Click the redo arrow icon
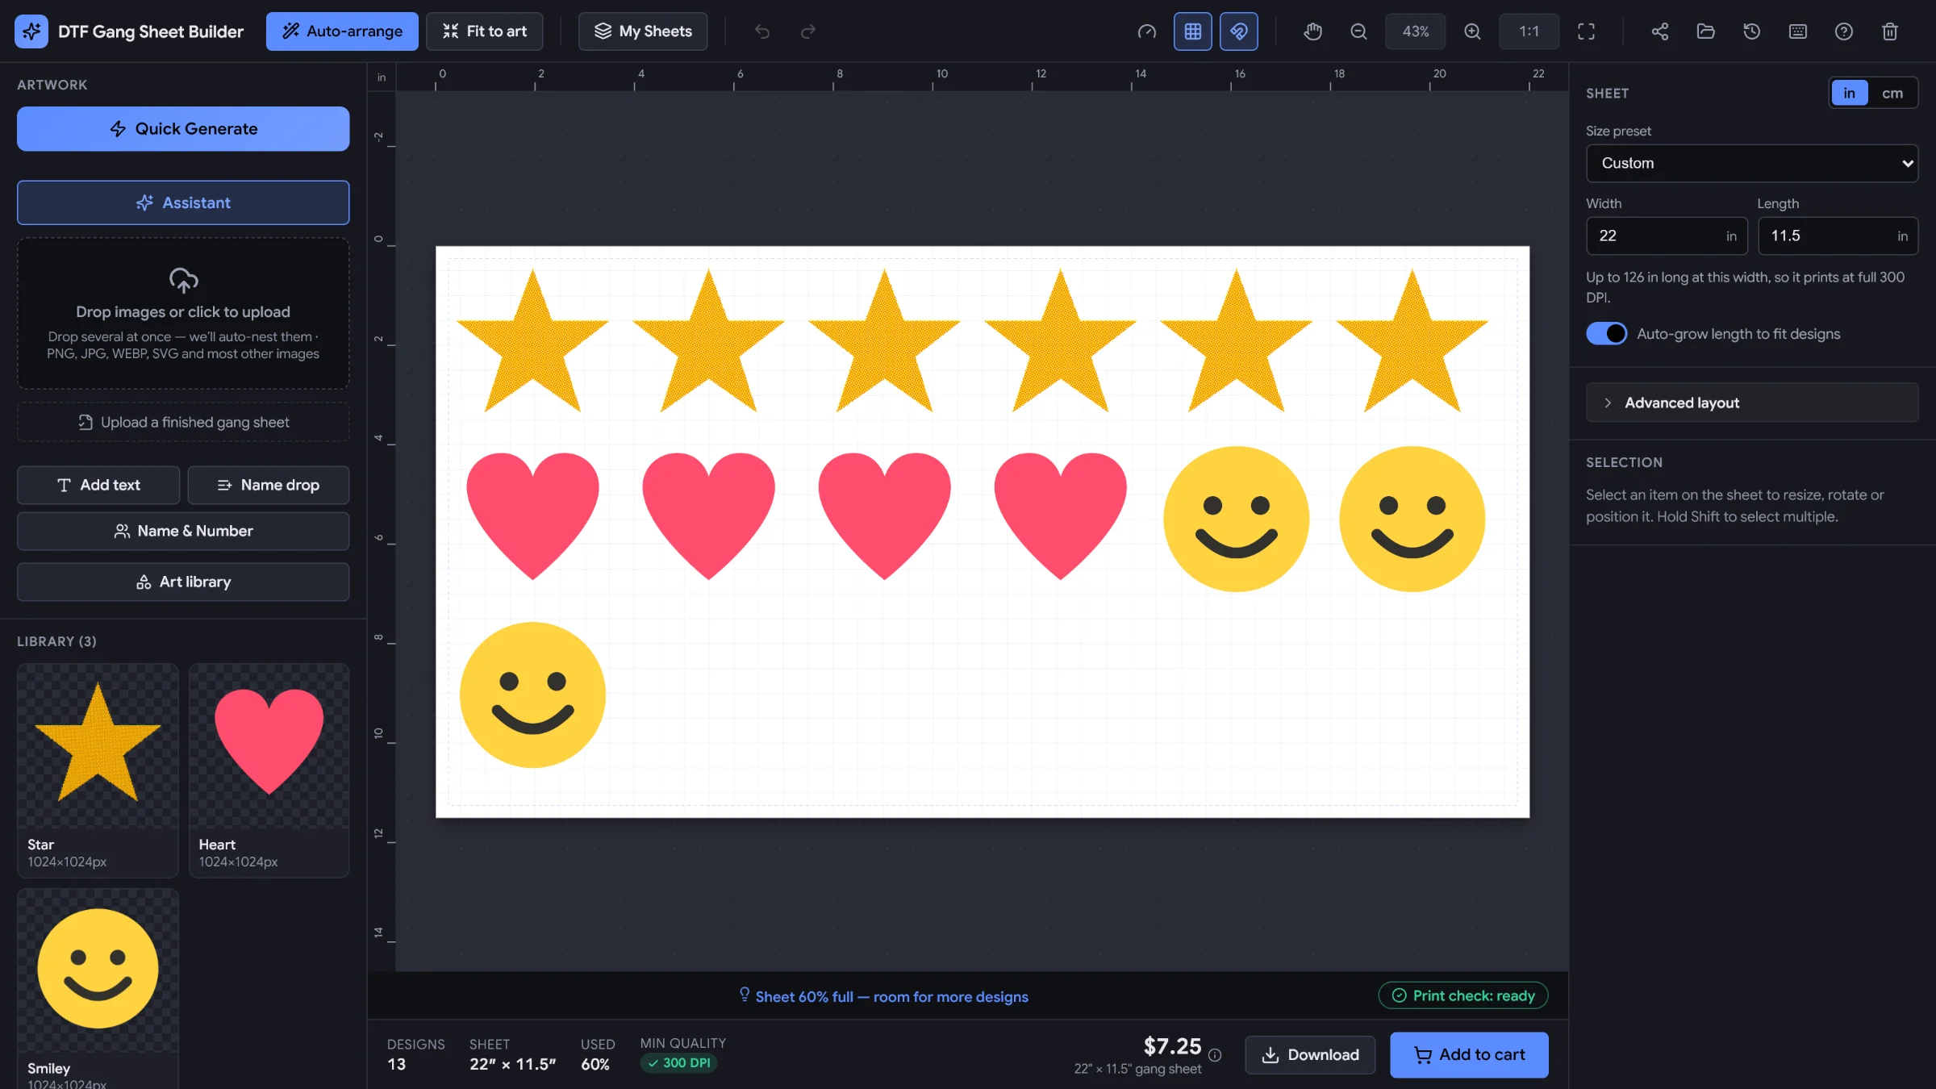The image size is (1936, 1089). (807, 31)
